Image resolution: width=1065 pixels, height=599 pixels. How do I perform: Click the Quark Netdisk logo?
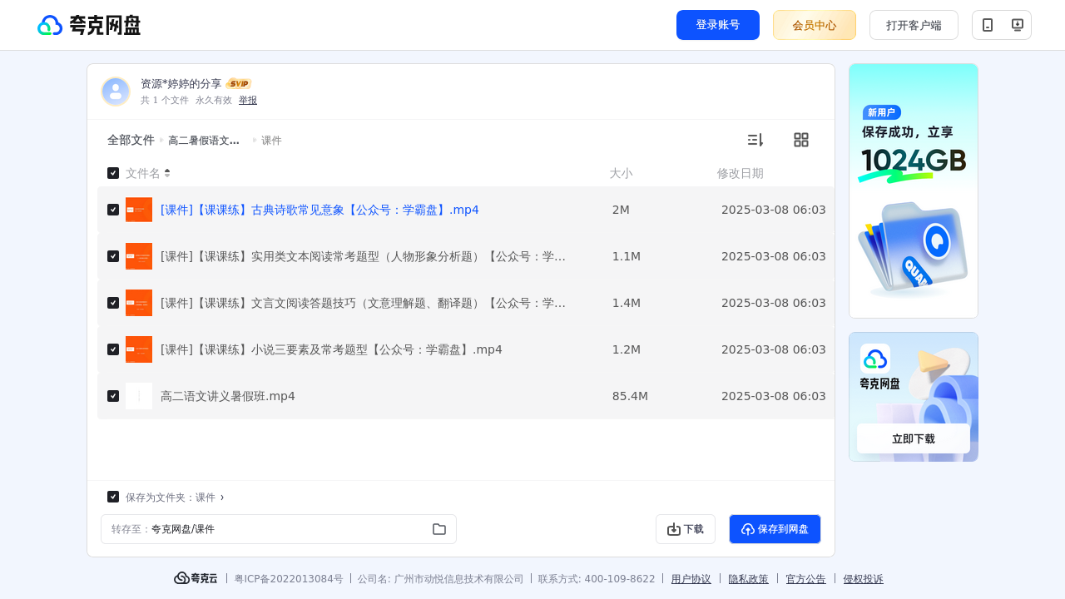89,25
